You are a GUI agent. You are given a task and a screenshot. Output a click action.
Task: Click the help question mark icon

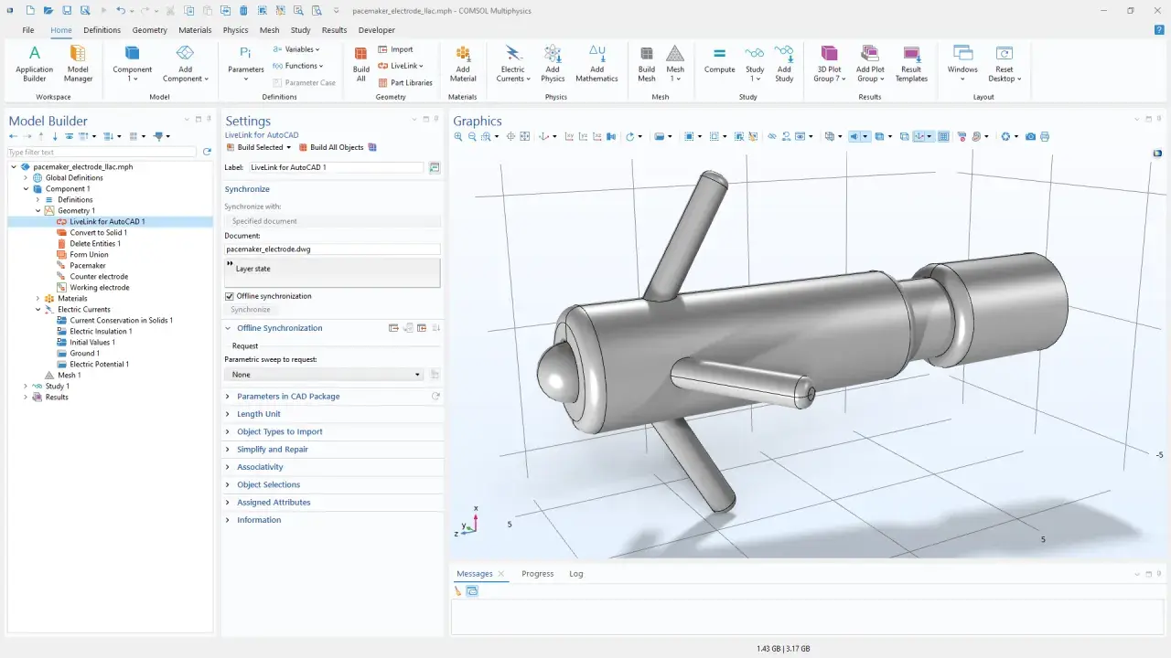[1159, 30]
